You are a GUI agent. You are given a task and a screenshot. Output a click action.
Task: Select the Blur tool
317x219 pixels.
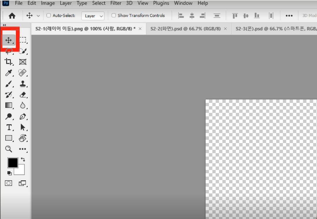click(23, 105)
